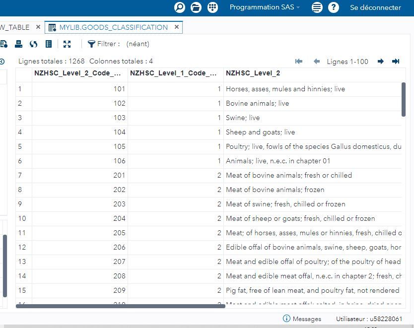This screenshot has height=328, width=414.
Task: Maximize the table view with the expand icon
Action: tap(67, 44)
